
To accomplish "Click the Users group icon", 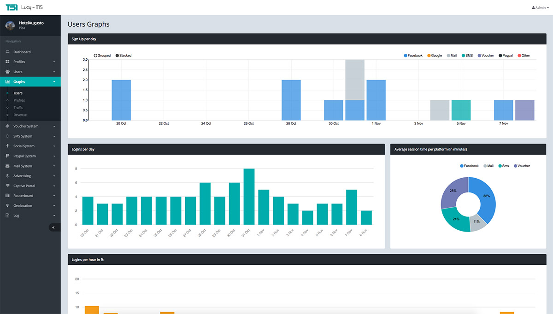I will [x=8, y=72].
